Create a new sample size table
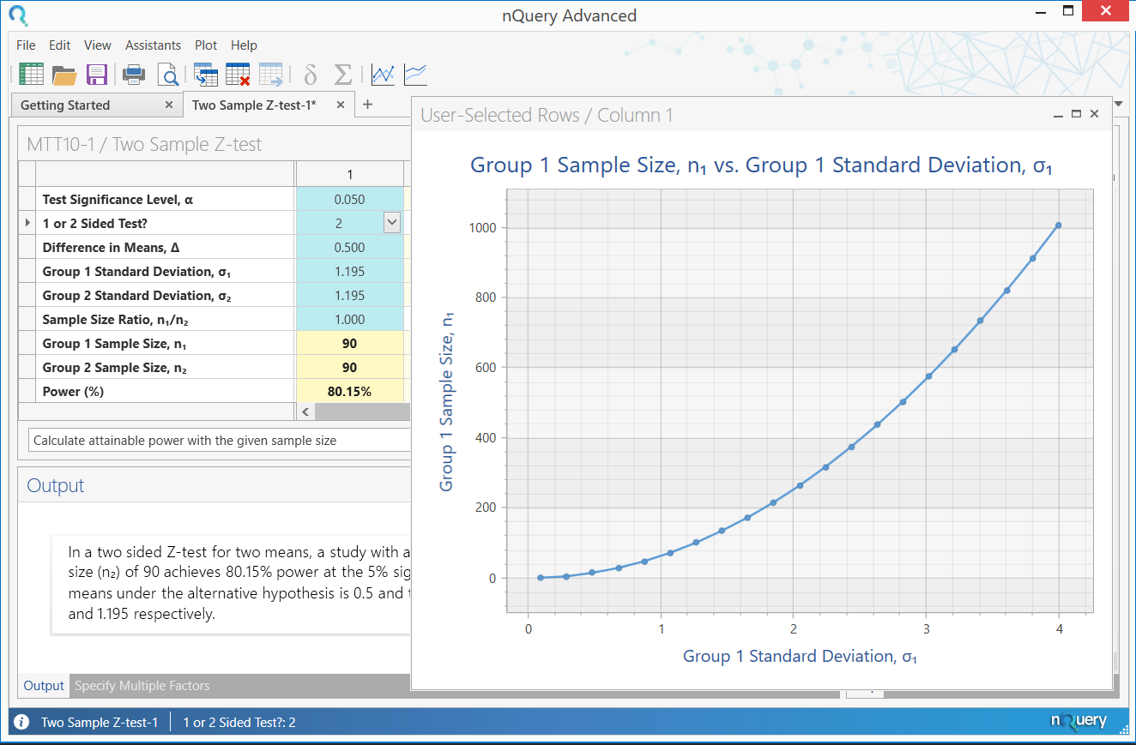 click(31, 75)
